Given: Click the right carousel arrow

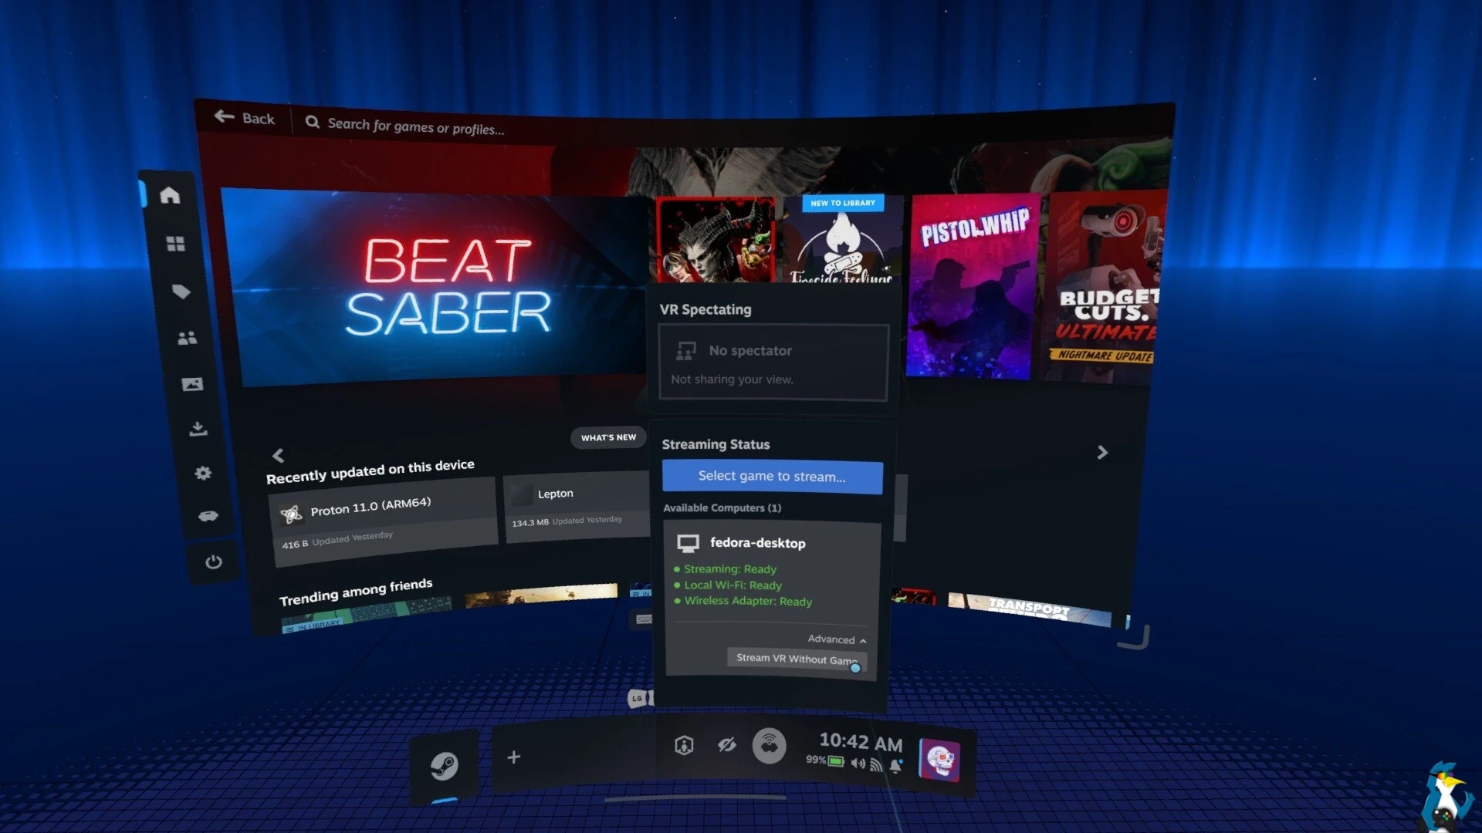Looking at the screenshot, I should 1102,452.
